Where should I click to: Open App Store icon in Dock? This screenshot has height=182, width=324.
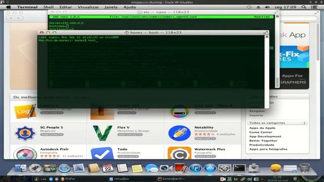(210, 168)
